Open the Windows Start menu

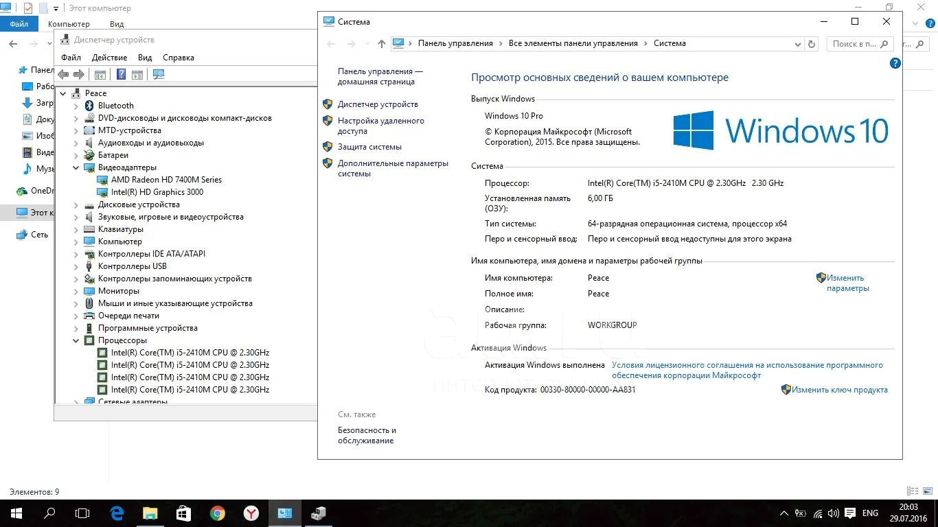pyautogui.click(x=16, y=513)
